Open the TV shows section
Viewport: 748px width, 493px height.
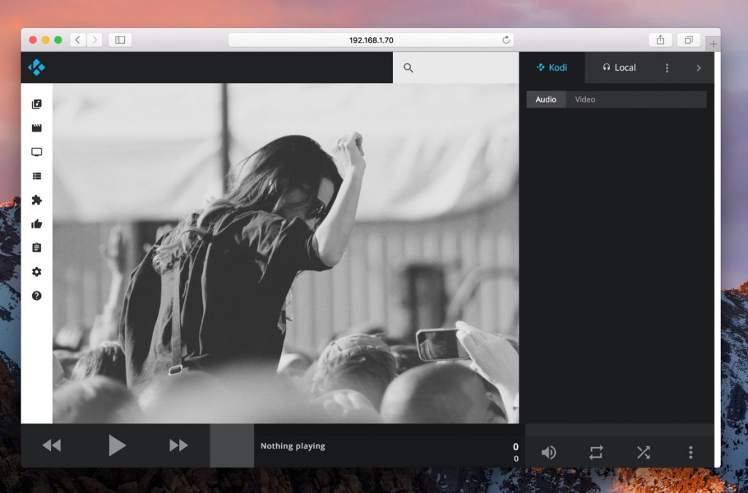36,151
